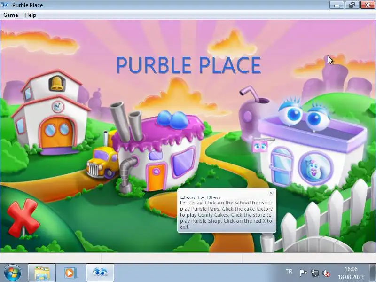This screenshot has width=376, height=282.
Task: Click the network status tray icon
Action: pyautogui.click(x=314, y=273)
